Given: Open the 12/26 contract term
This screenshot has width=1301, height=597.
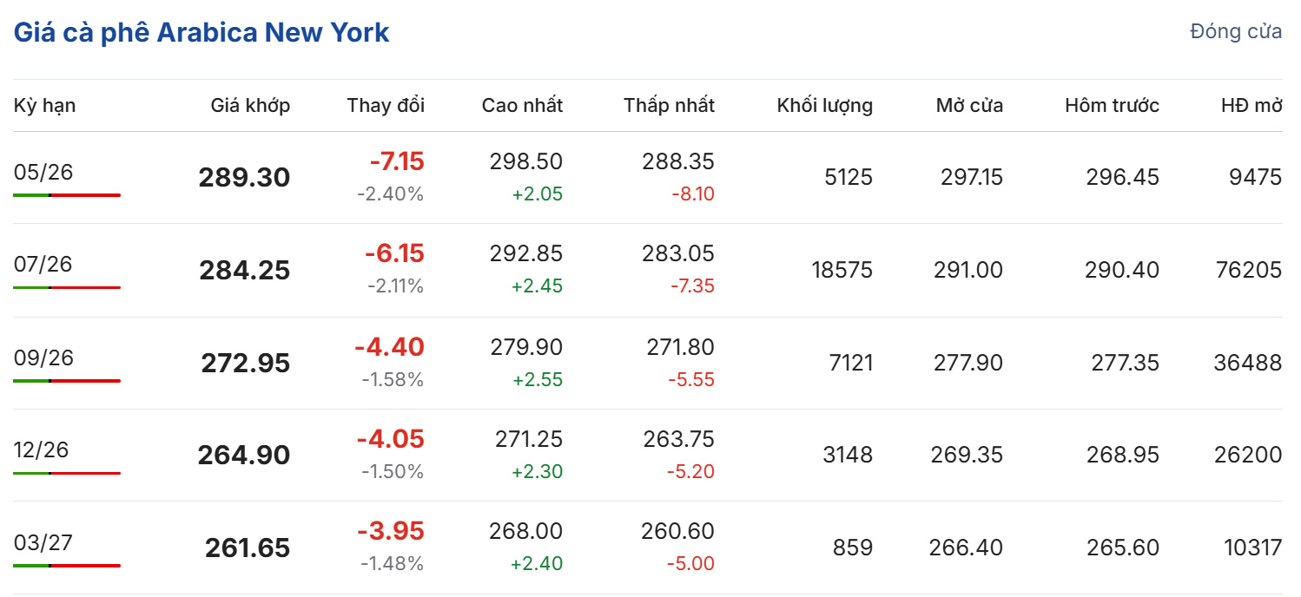Looking at the screenshot, I should coord(43,449).
